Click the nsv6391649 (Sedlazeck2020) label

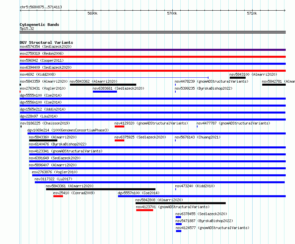click(55, 158)
